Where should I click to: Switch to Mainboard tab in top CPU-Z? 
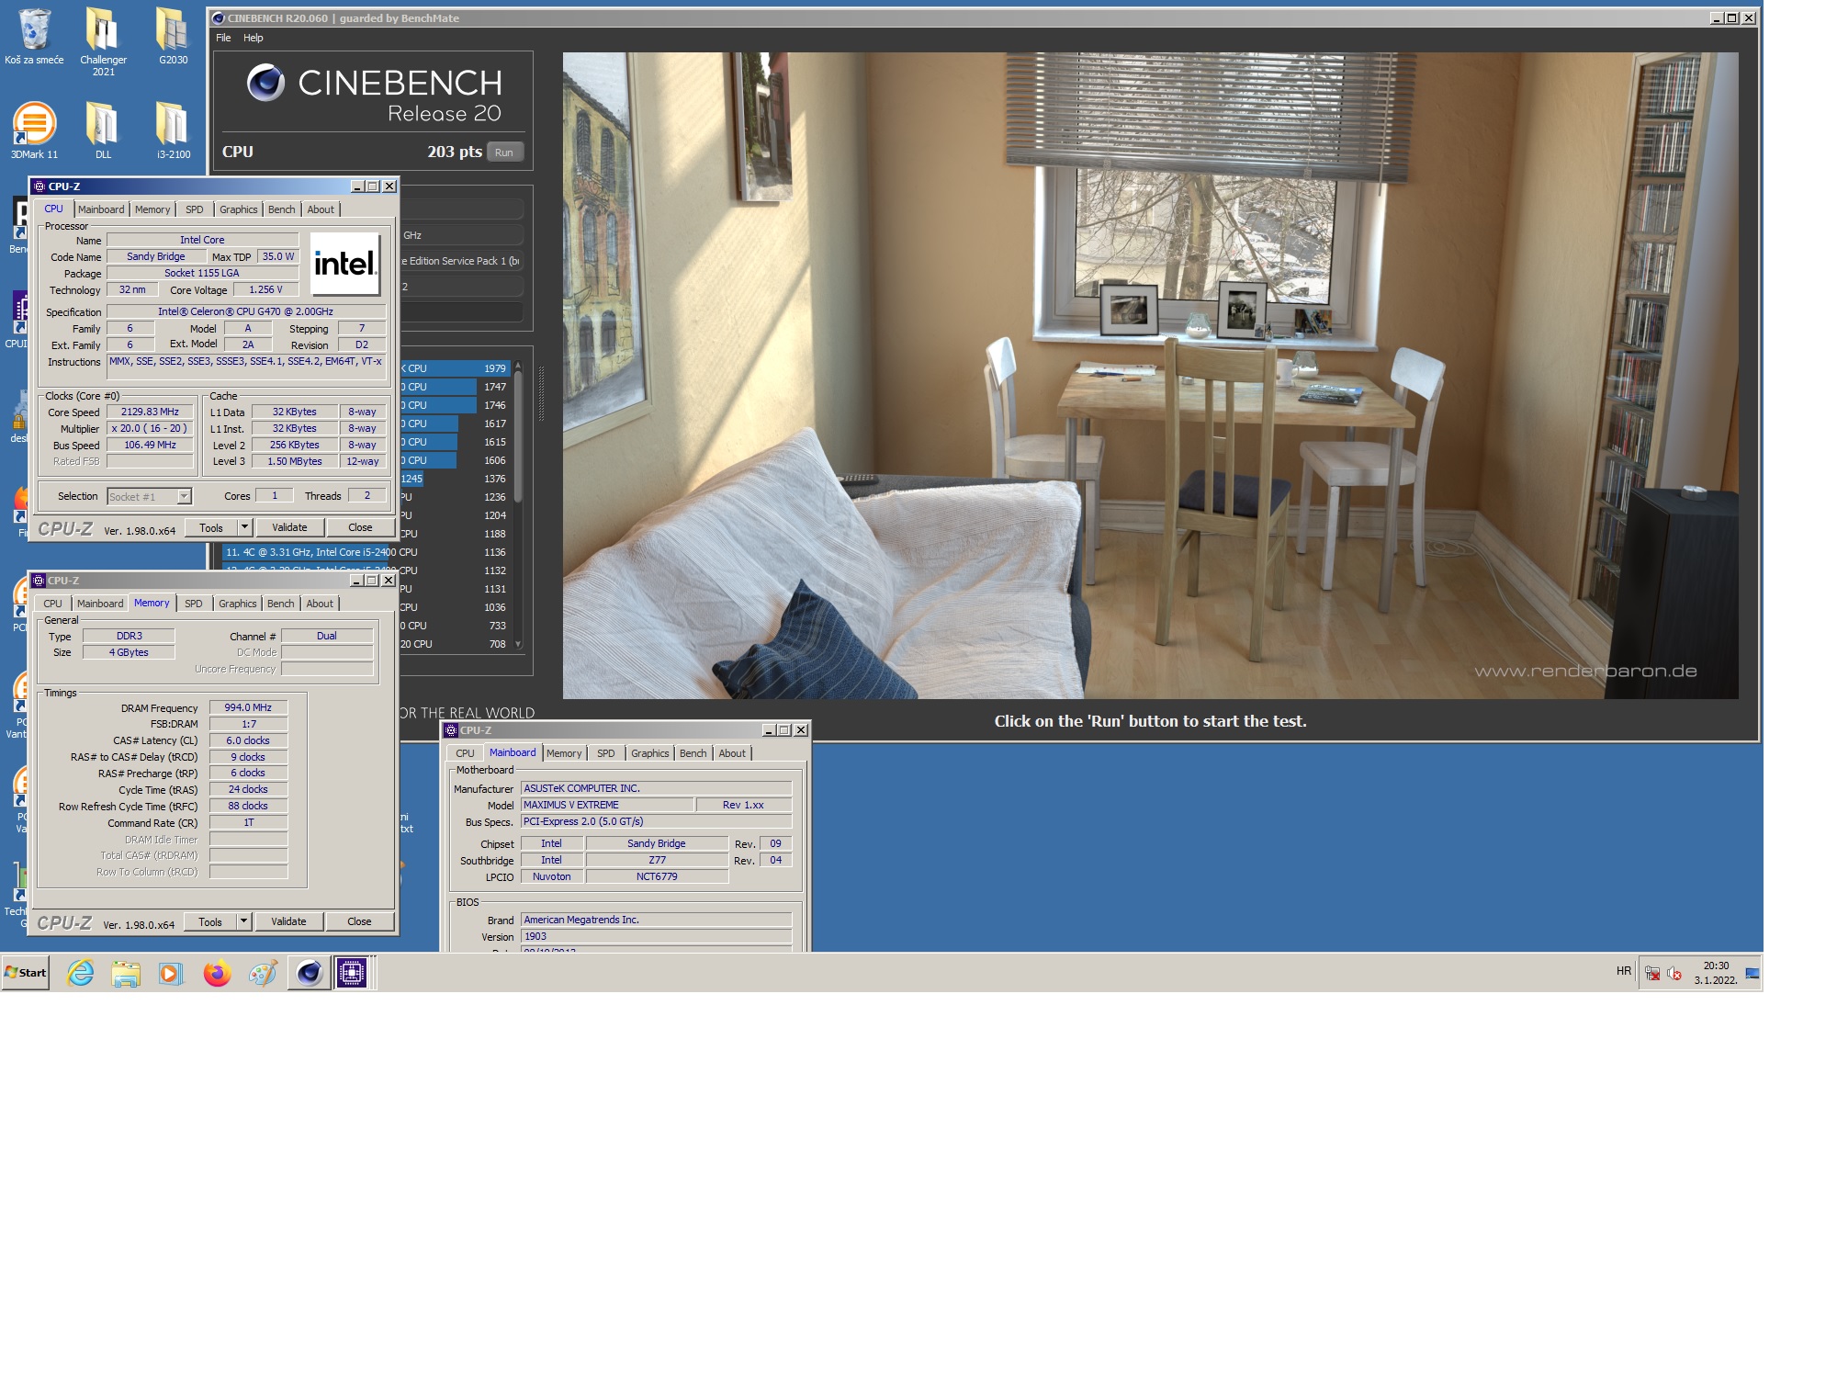(x=101, y=209)
